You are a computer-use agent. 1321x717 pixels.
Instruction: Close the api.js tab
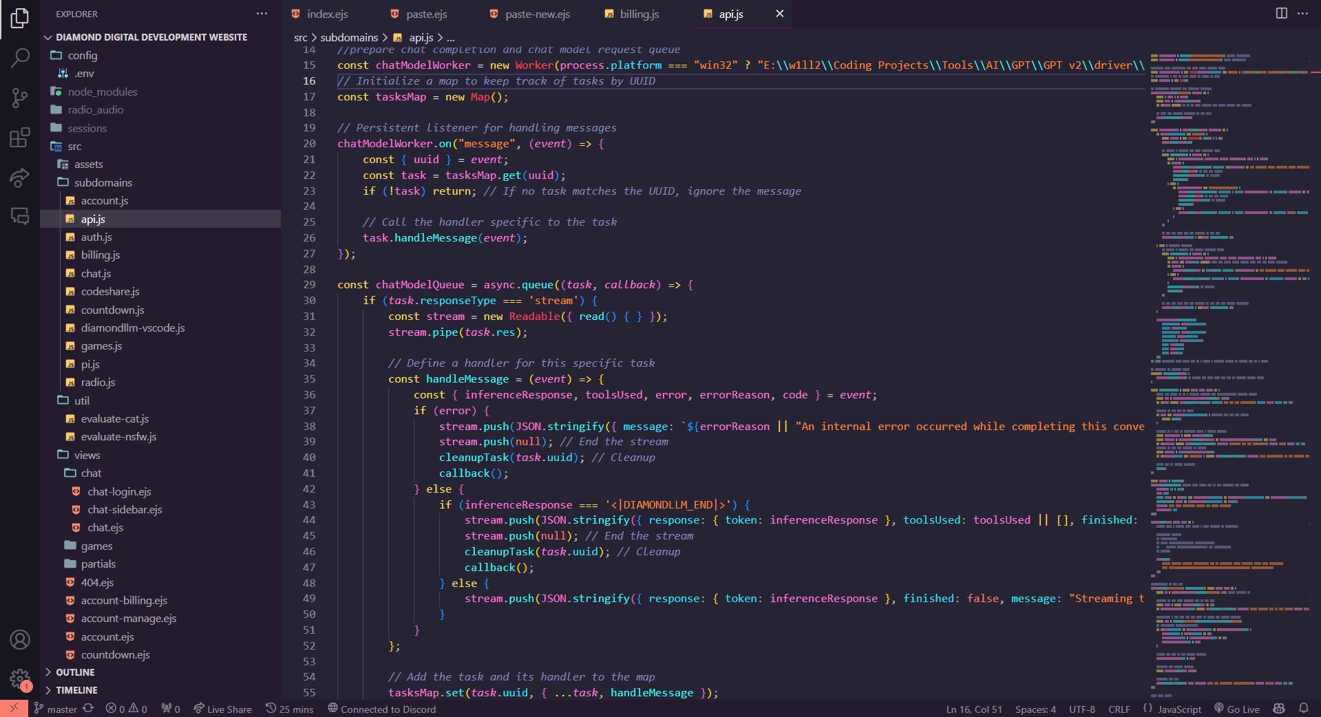point(779,14)
